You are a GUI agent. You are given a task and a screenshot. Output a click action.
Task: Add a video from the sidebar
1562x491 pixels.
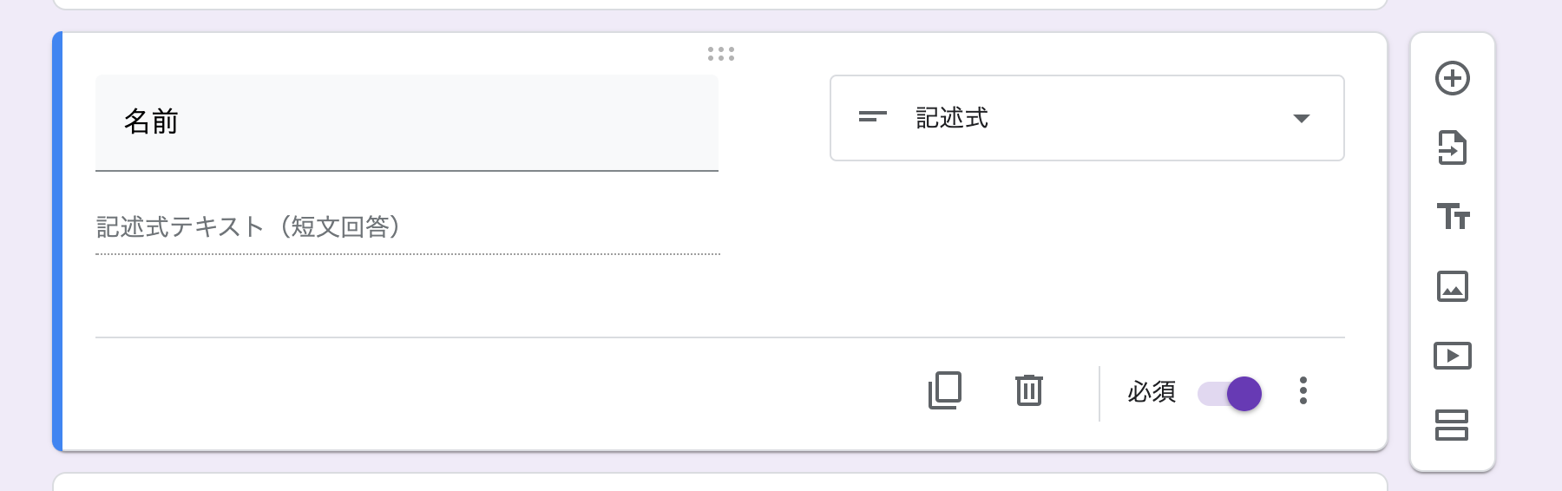coord(1452,356)
